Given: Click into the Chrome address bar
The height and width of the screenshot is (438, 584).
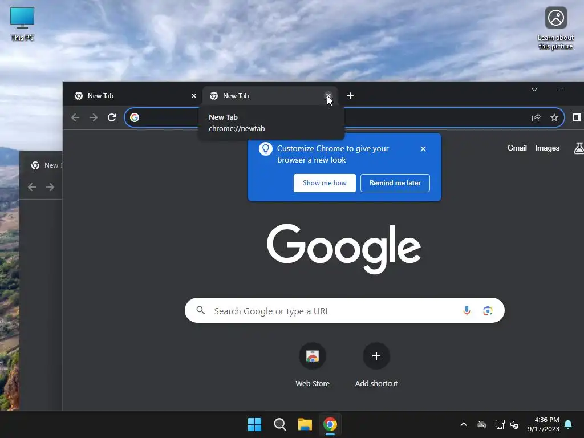Looking at the screenshot, I should coord(344,117).
